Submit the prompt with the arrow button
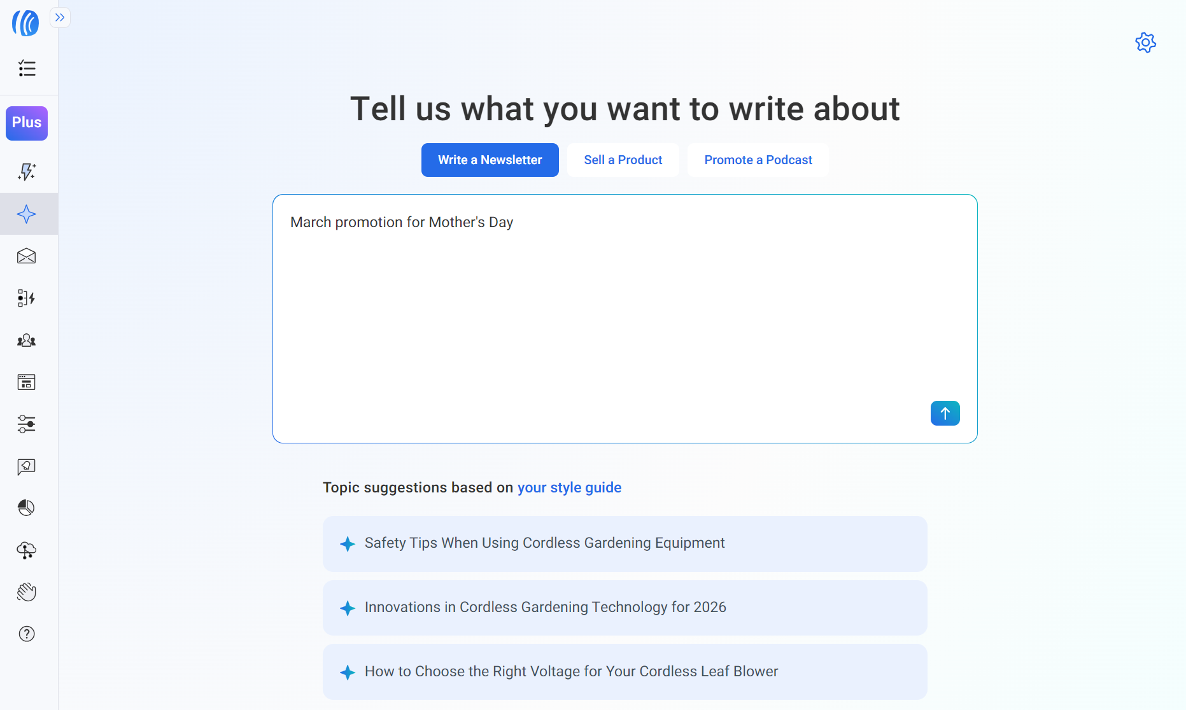 [945, 413]
